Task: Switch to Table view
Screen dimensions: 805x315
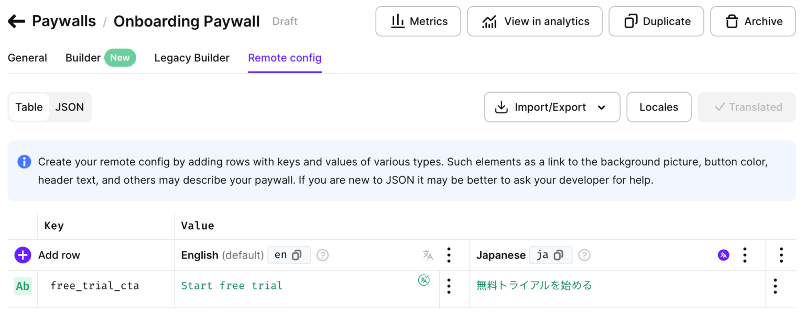Action: 29,107
